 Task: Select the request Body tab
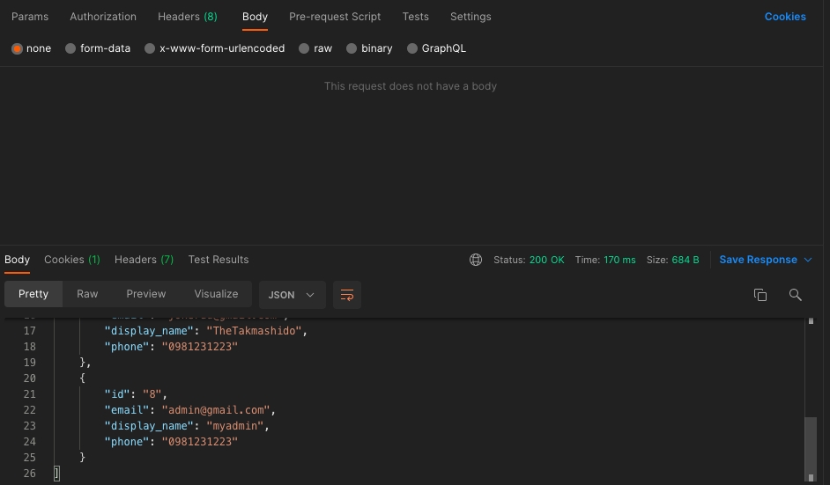pos(255,17)
